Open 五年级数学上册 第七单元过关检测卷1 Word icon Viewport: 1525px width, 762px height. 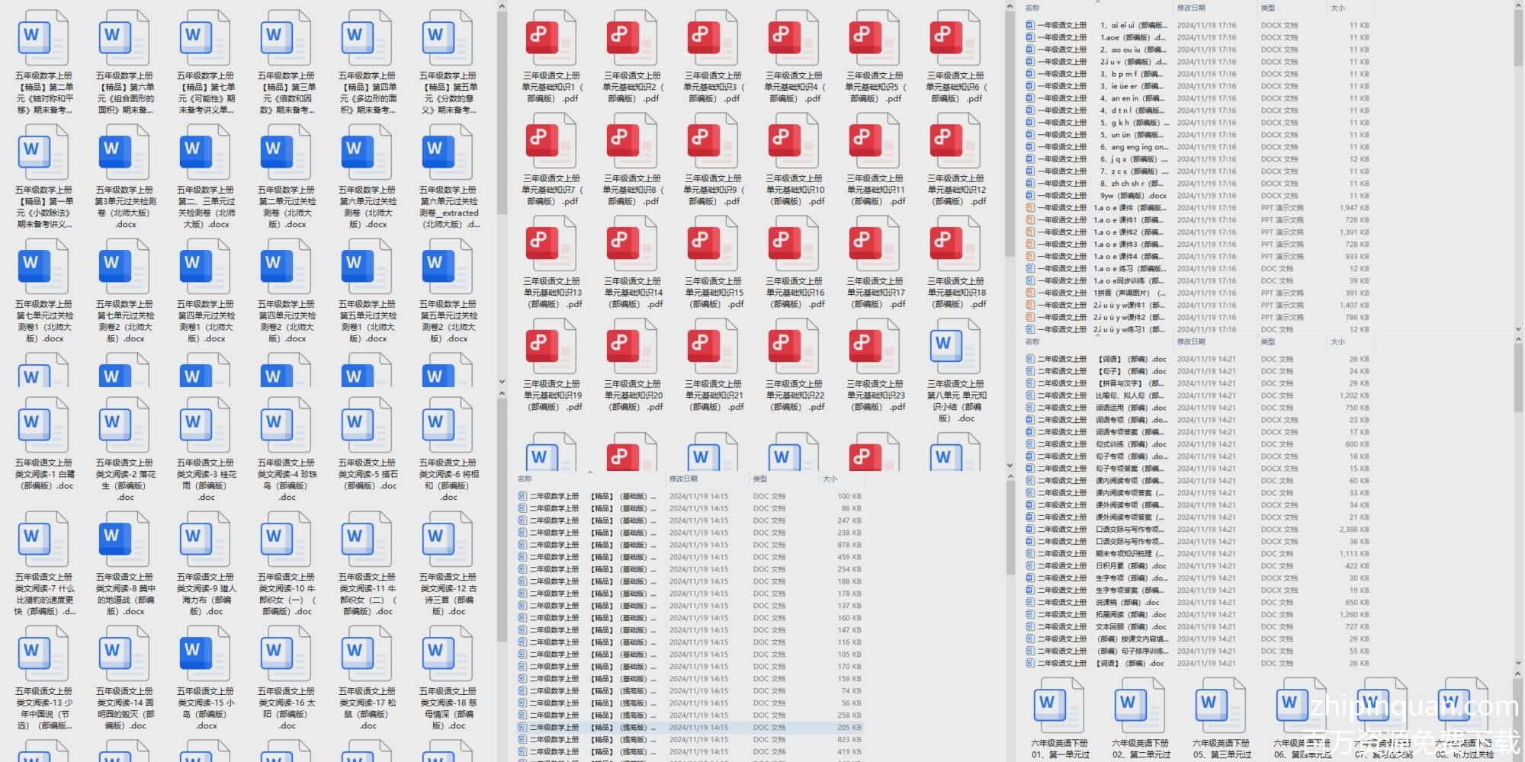pos(43,265)
